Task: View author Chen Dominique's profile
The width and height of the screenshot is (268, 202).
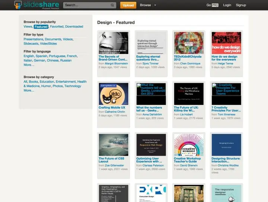Action: 190,64
